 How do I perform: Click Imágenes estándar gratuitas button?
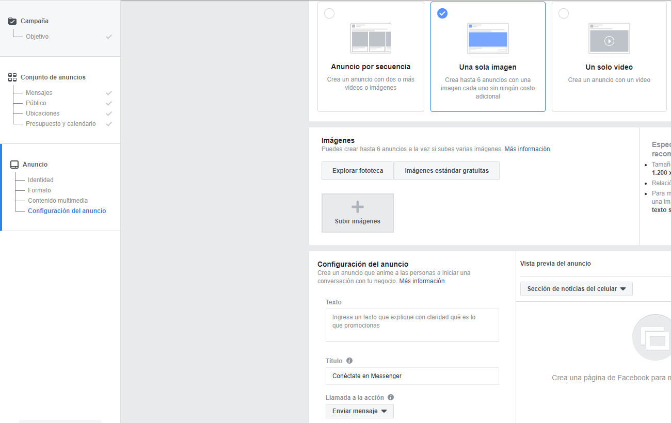coord(446,171)
